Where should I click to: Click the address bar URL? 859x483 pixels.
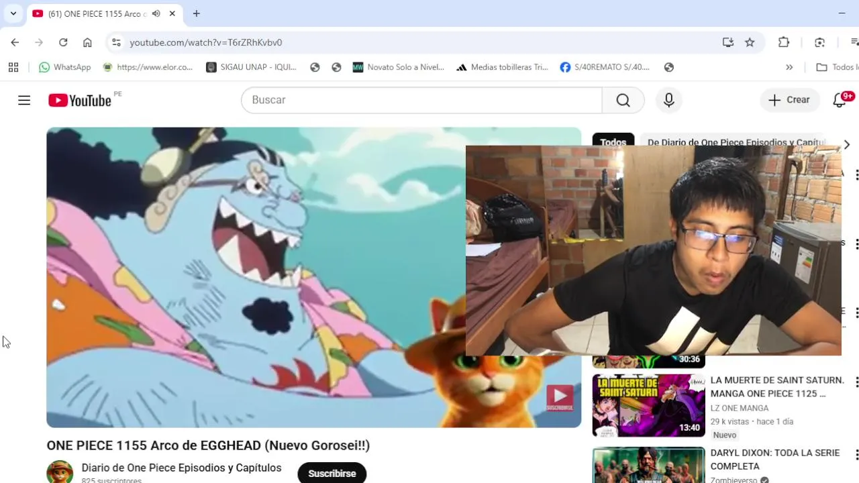205,42
